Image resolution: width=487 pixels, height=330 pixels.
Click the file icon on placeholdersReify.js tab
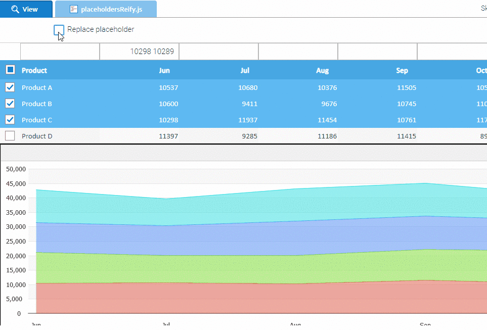[74, 9]
